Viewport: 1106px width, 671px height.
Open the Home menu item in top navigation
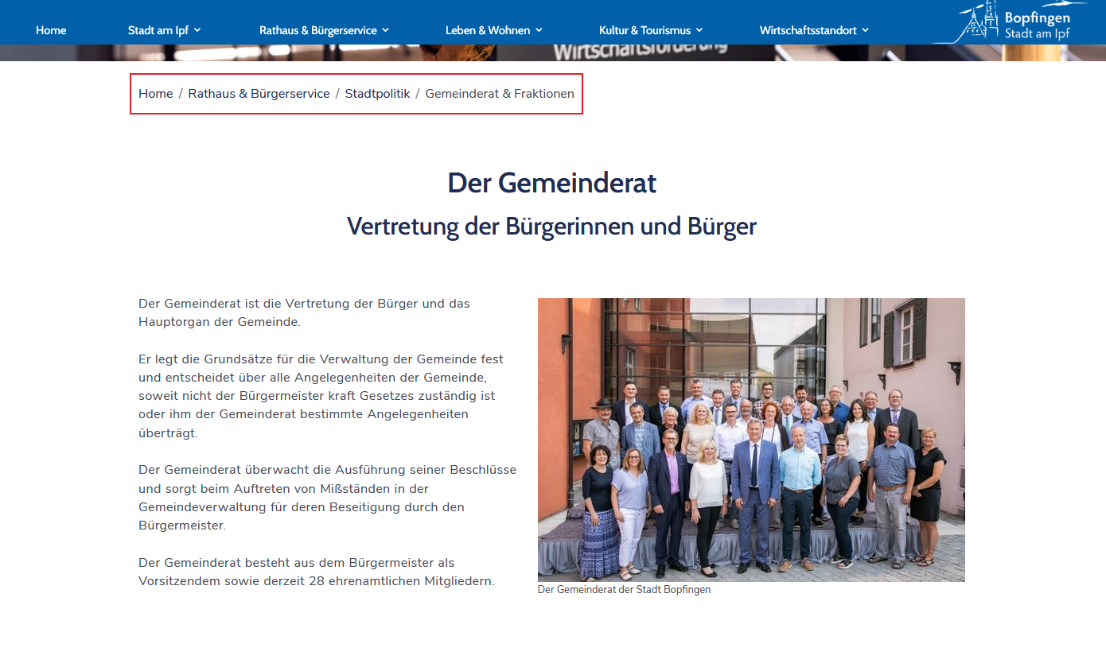[51, 30]
